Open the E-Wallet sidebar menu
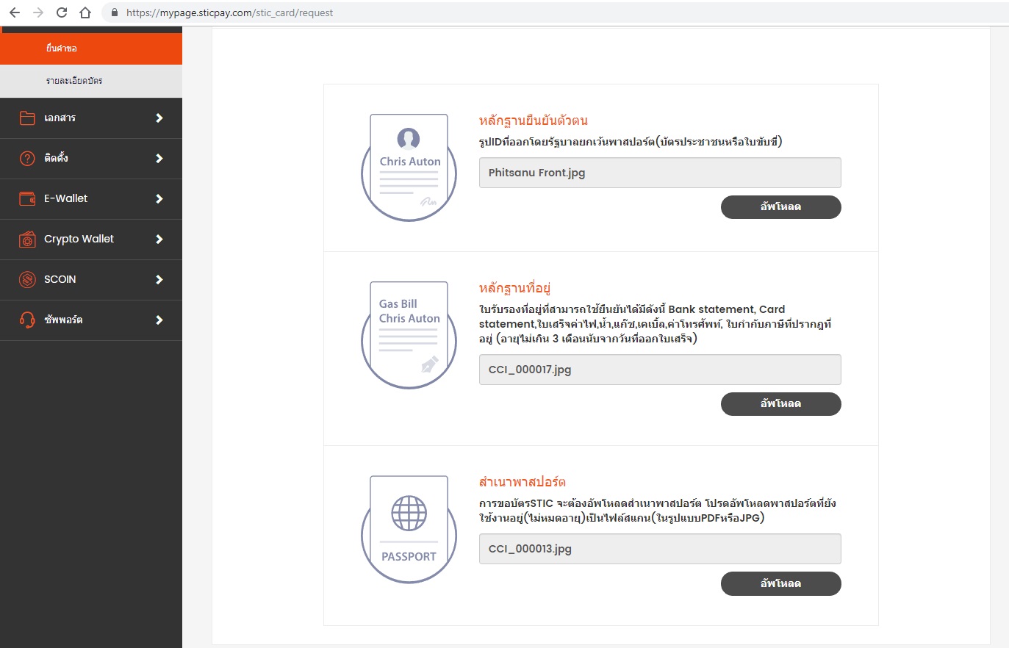 tap(91, 199)
